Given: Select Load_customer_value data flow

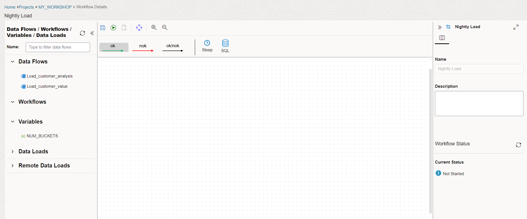Looking at the screenshot, I should pos(47,86).
